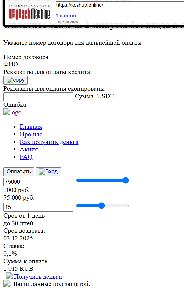Open the "1 capture" link
The width and height of the screenshot is (184, 288).
point(67,16)
